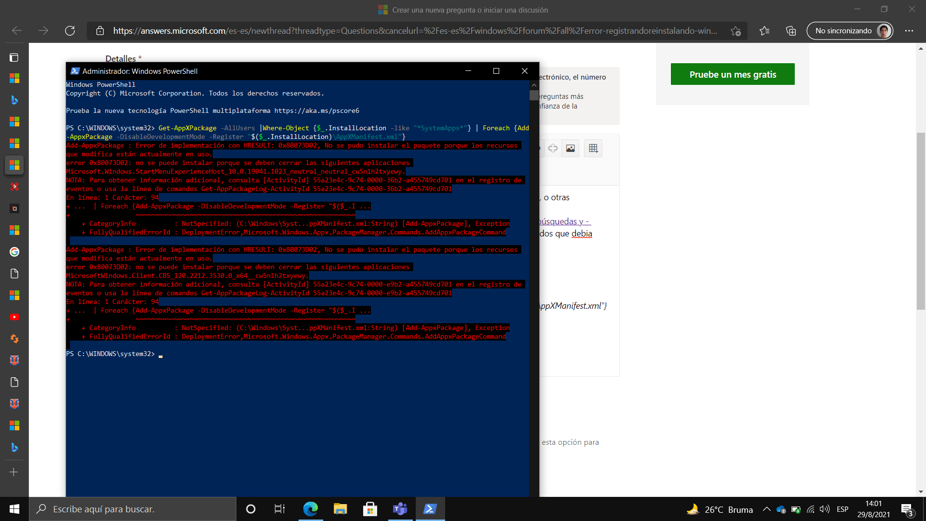
Task: Click the battery tray icon
Action: click(796, 509)
